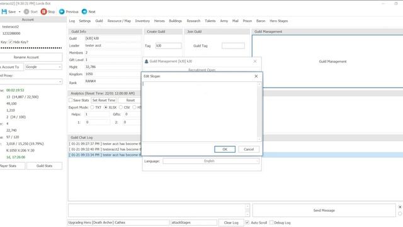Image resolution: width=403 pixels, height=227 pixels.
Task: Switch to the Baron tab
Action: (261, 21)
